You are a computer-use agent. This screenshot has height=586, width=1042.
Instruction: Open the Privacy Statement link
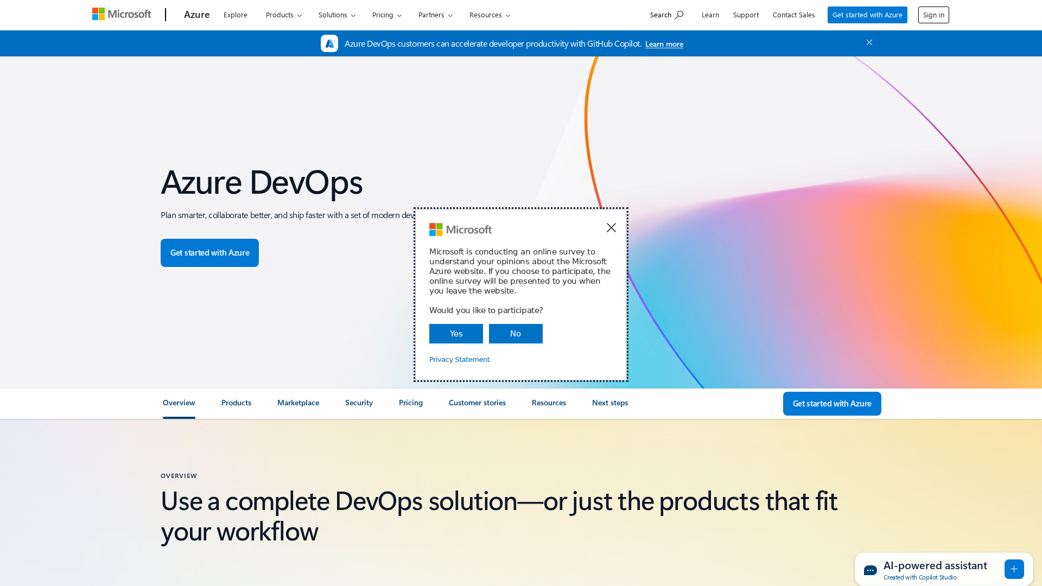click(x=459, y=359)
